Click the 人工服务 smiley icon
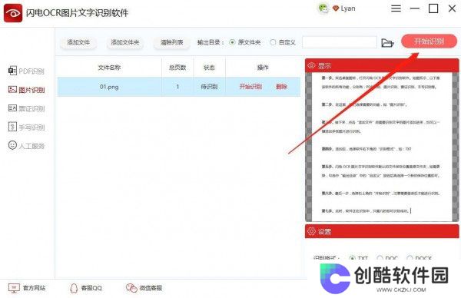The image size is (461, 298). (12, 145)
